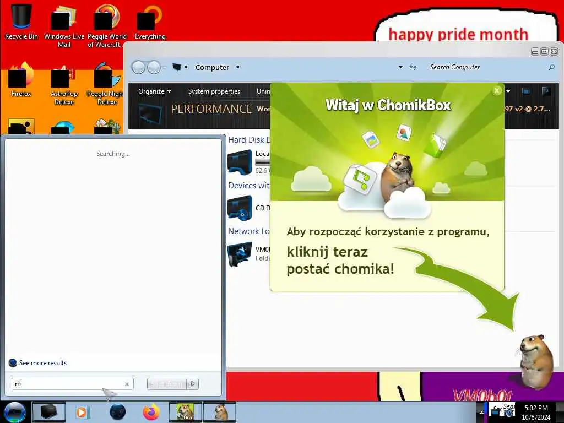Click the refresh arrows beside the address bar
The height and width of the screenshot is (423, 564).
click(x=413, y=67)
